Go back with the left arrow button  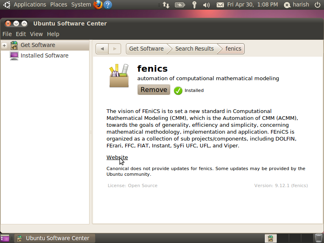click(x=102, y=49)
